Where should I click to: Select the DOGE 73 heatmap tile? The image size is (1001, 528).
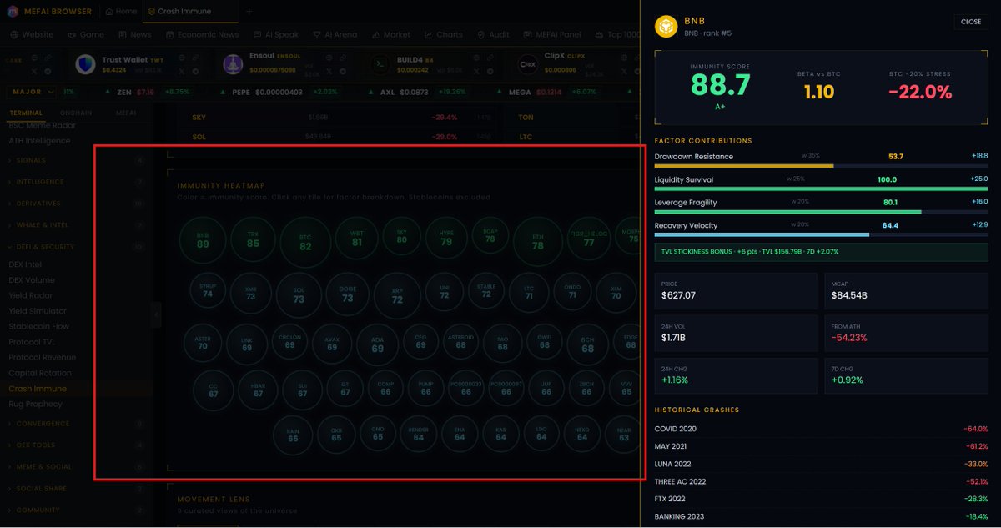pyautogui.click(x=348, y=294)
